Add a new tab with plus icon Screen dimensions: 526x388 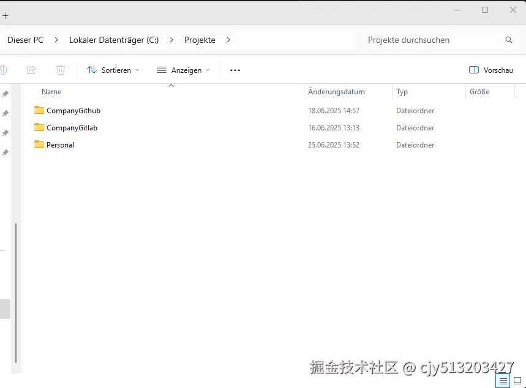click(x=6, y=16)
